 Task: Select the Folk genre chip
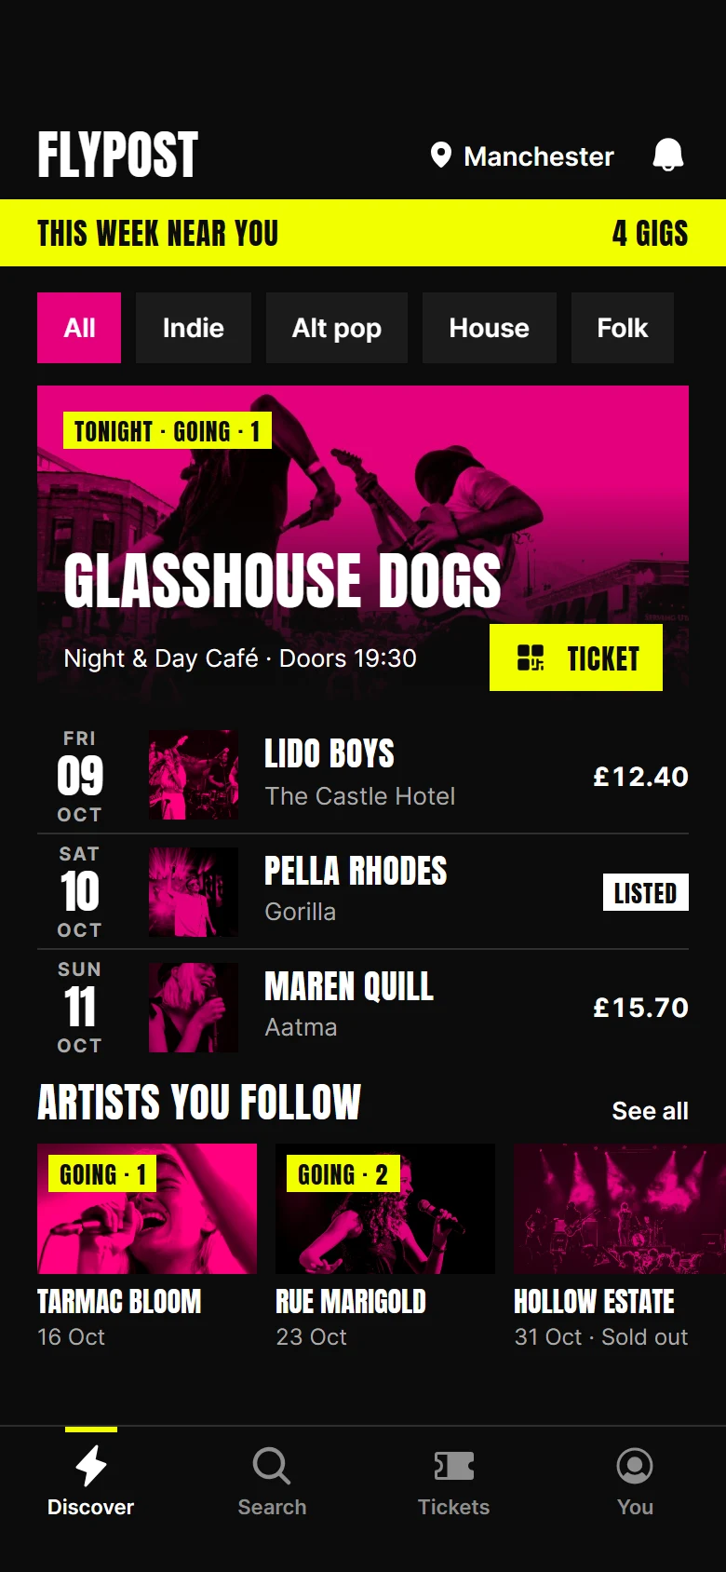(623, 328)
